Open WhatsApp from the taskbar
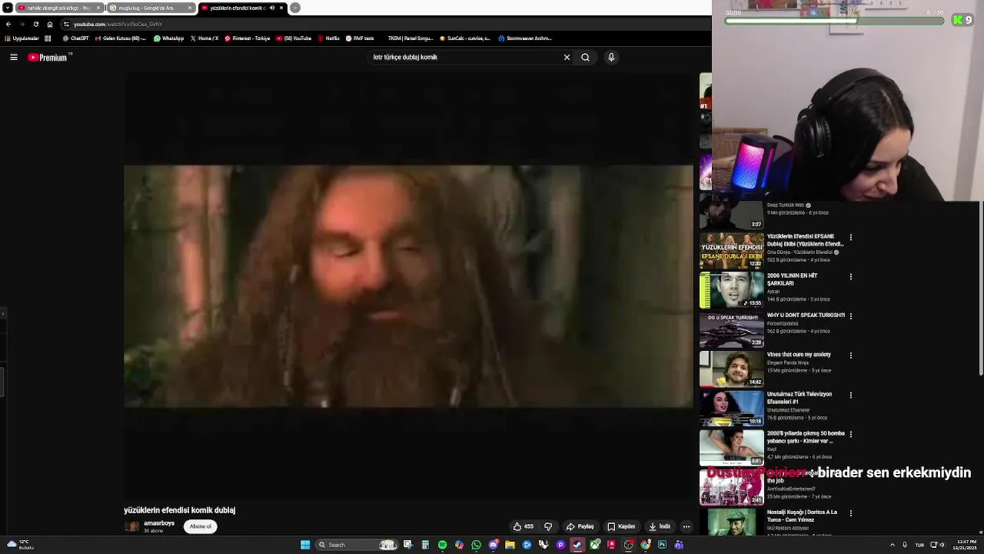The width and height of the screenshot is (984, 554). [x=476, y=545]
